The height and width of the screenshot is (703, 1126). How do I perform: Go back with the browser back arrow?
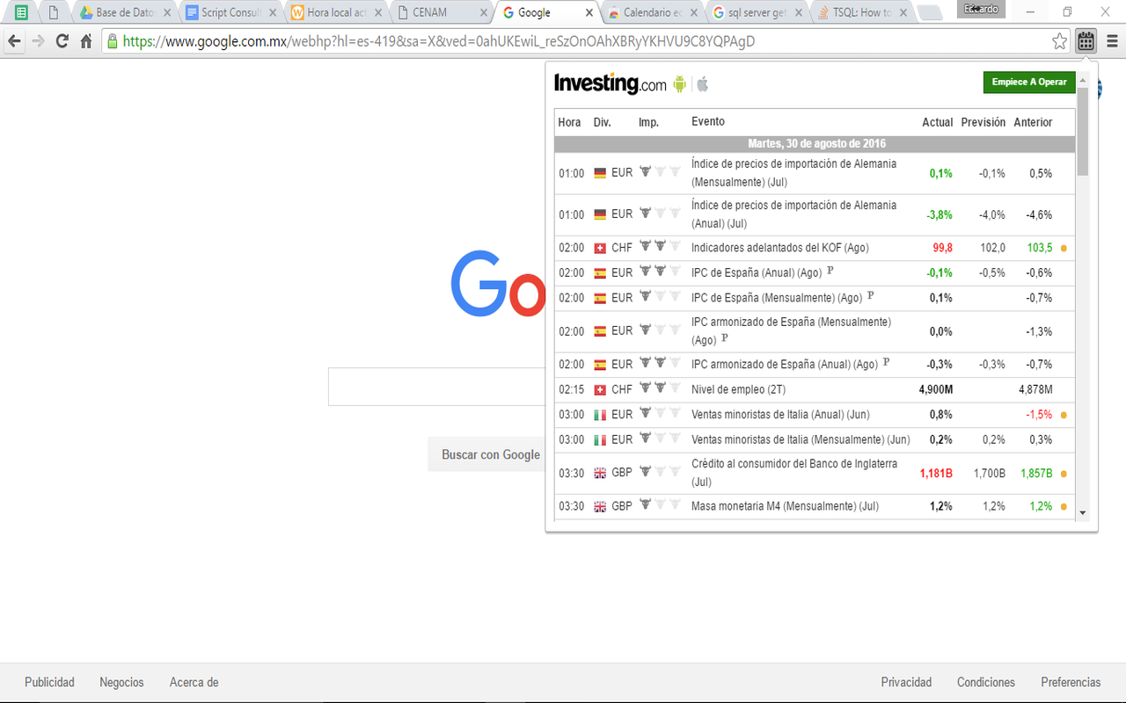14,41
